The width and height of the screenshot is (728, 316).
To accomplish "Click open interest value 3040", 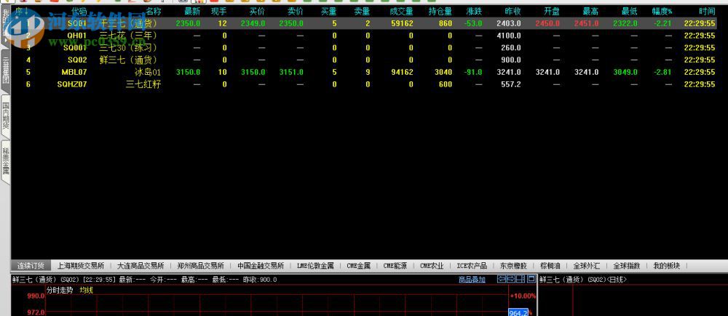I will pos(443,72).
